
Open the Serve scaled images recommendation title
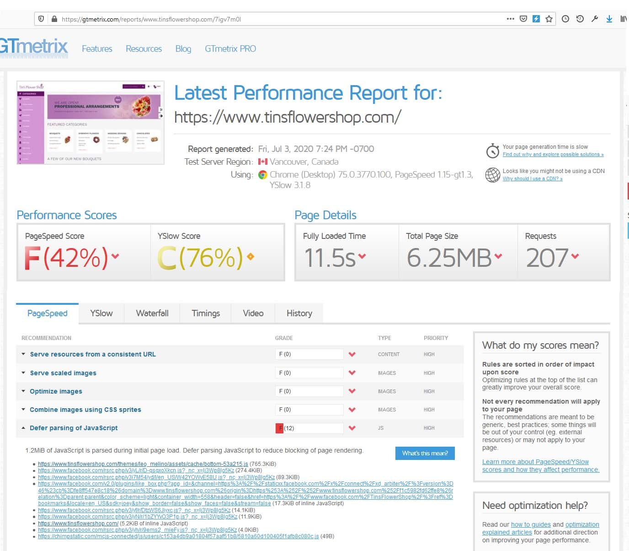pos(63,373)
